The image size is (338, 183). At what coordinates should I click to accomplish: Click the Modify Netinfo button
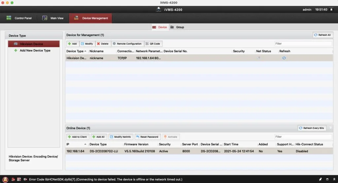120,137
